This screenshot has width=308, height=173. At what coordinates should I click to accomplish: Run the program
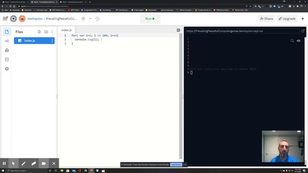(150, 19)
